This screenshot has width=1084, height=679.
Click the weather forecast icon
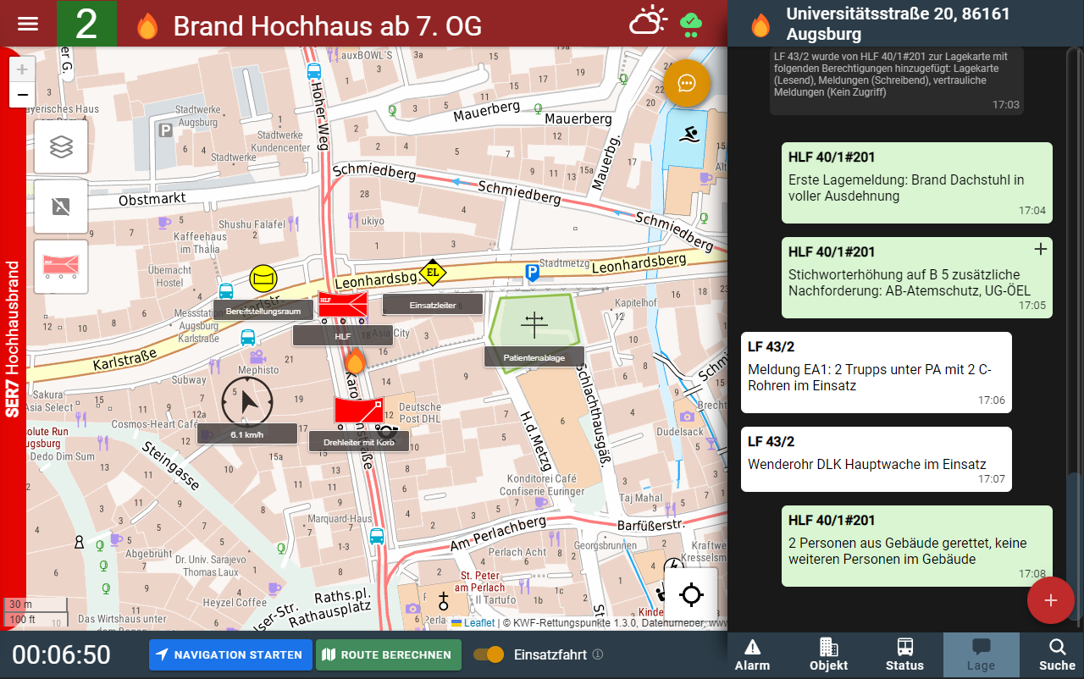tap(648, 22)
